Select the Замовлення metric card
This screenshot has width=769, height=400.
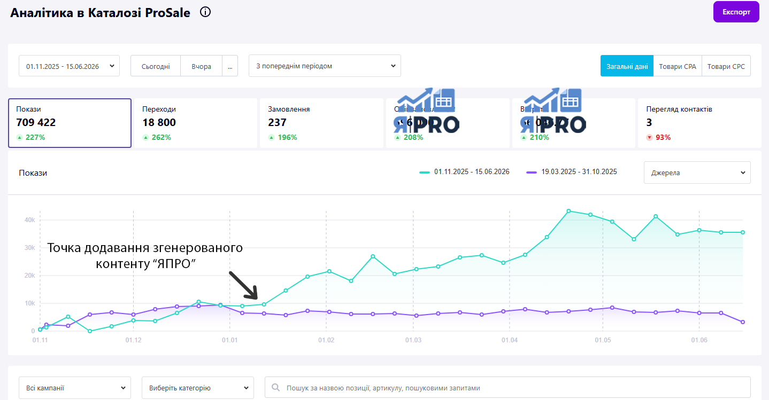(321, 123)
